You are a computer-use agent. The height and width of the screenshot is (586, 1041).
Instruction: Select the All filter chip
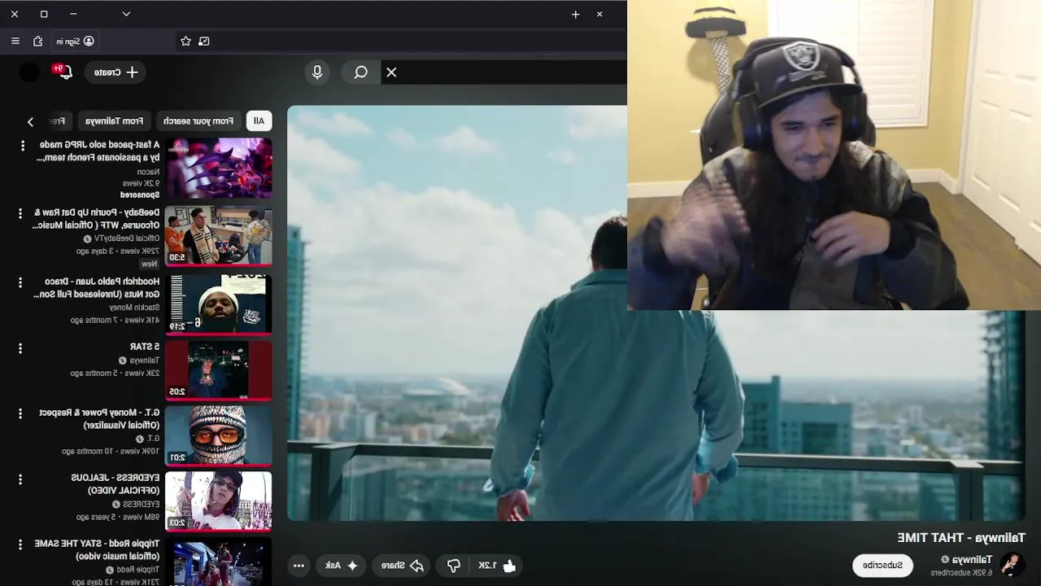(259, 120)
